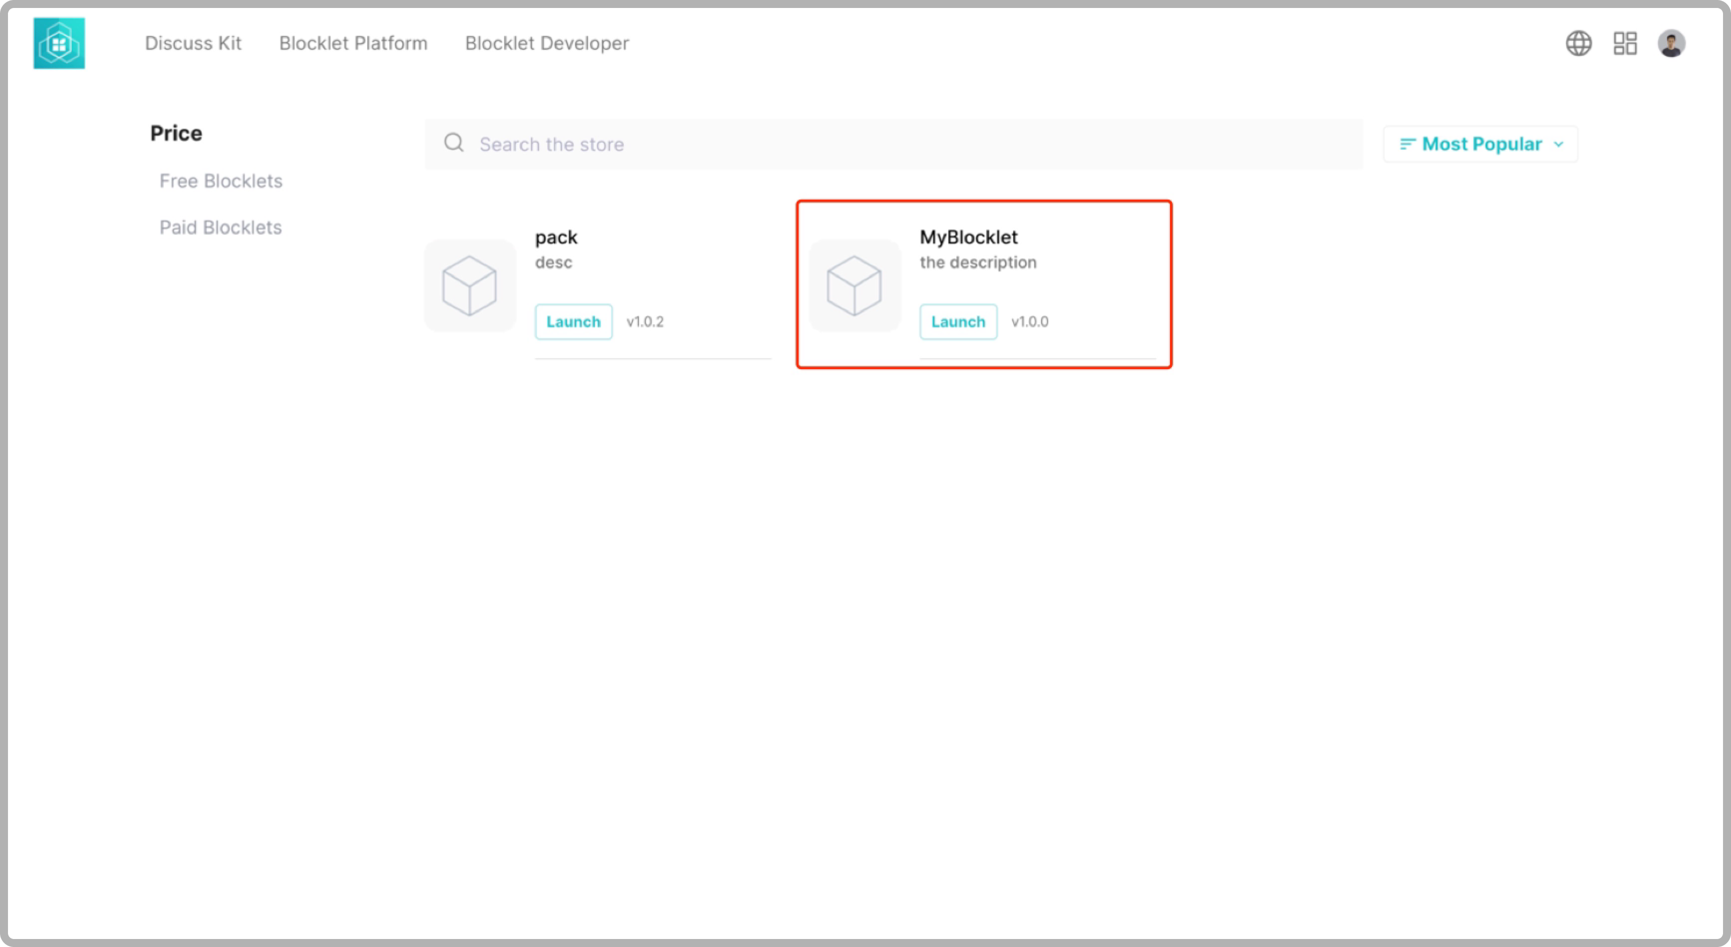The width and height of the screenshot is (1731, 947).
Task: Click the MyBlocklet cube icon
Action: pyautogui.click(x=854, y=285)
